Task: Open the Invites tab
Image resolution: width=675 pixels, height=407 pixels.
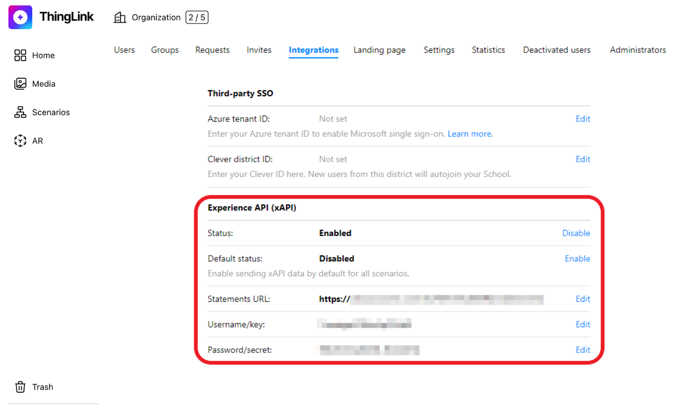Action: 259,50
